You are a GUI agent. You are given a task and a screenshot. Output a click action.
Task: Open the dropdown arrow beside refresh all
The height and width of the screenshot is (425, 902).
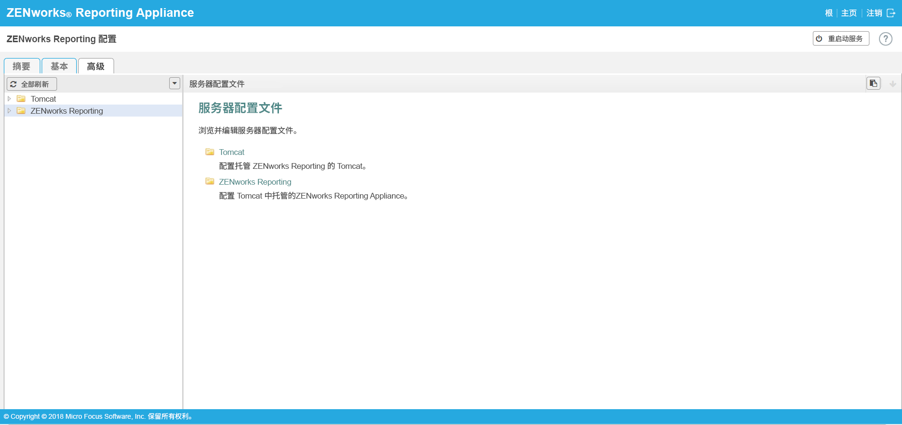click(x=174, y=83)
